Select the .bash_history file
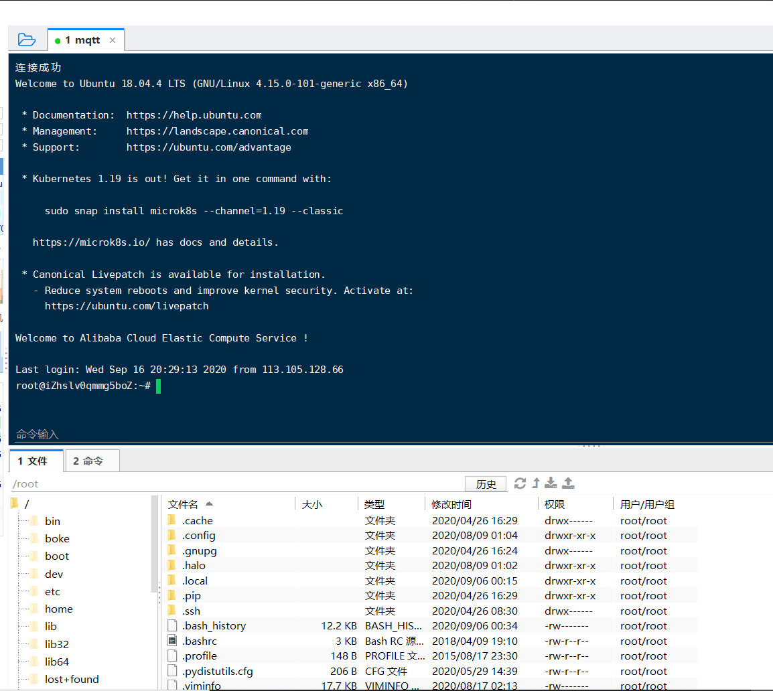This screenshot has width=773, height=691. (x=431, y=625)
